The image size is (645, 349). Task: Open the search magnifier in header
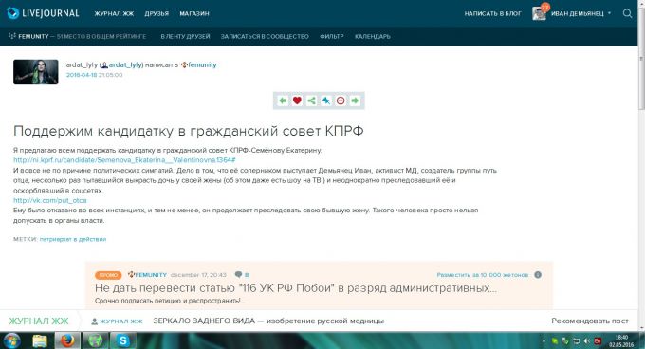click(x=627, y=13)
